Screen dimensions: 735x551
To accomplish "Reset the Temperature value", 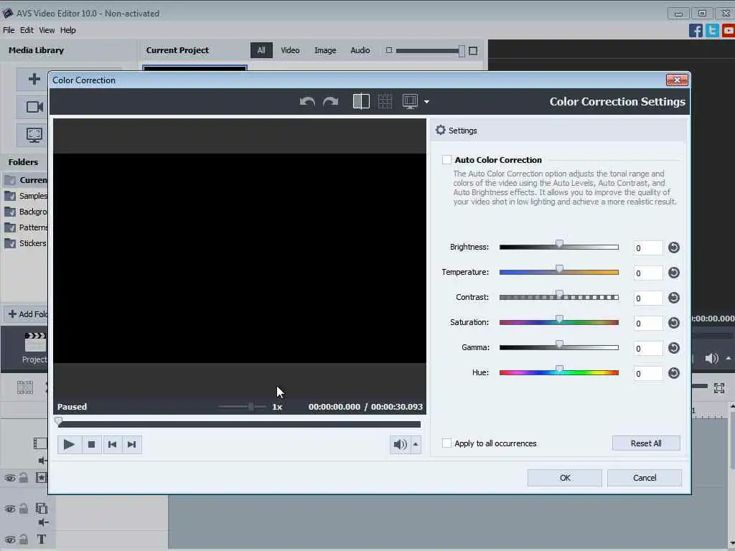I will (673, 273).
